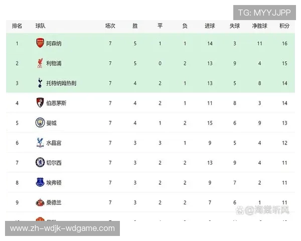The height and width of the screenshot is (241, 301).
Task: Click the Bournemouth club crest icon
Action: point(40,103)
